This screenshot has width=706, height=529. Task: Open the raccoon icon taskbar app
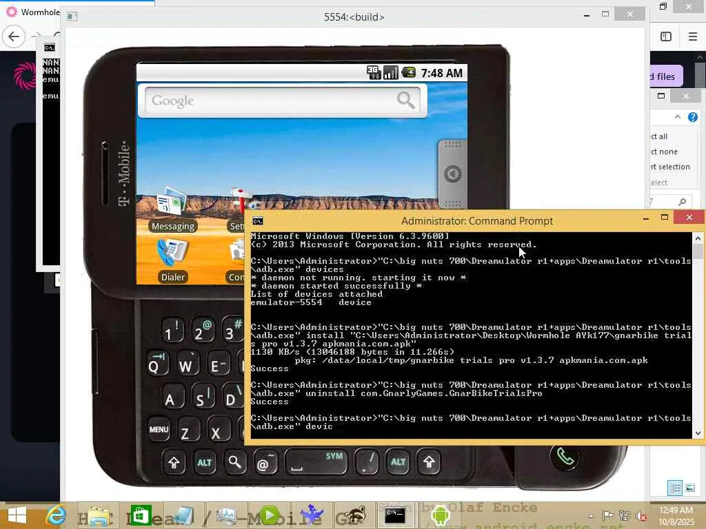355,515
